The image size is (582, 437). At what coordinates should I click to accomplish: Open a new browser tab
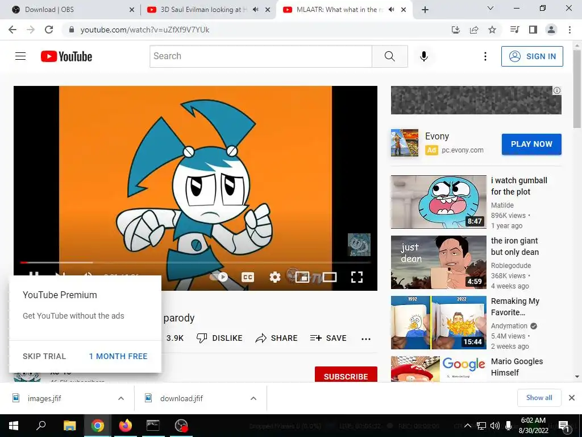click(x=425, y=10)
